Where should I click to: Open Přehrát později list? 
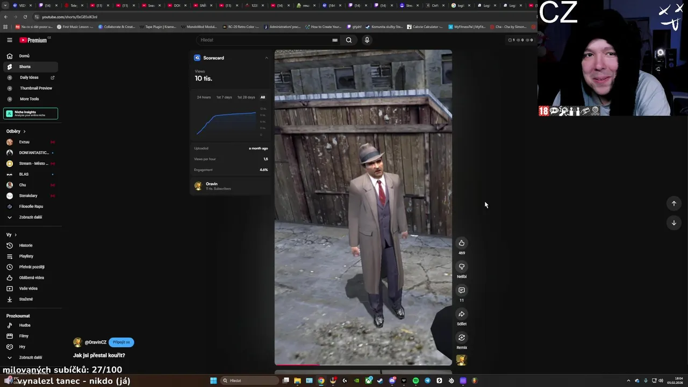pos(31,267)
